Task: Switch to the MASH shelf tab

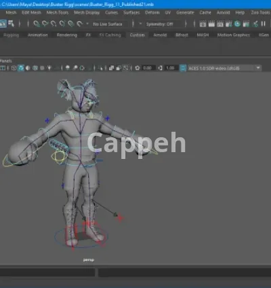Action: (x=203, y=35)
